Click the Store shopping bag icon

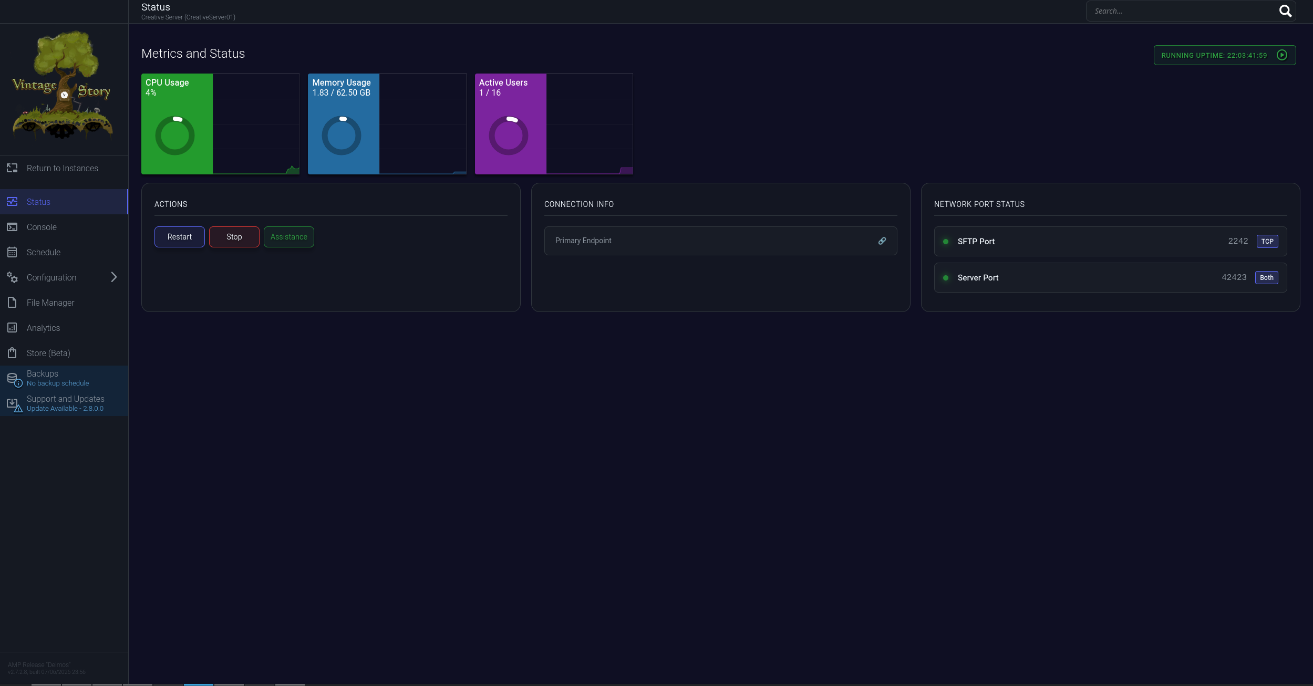point(12,353)
